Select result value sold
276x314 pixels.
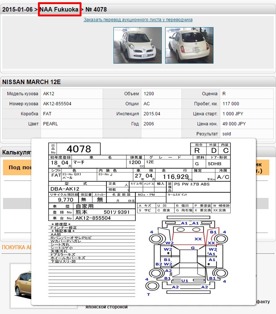pos(227,134)
